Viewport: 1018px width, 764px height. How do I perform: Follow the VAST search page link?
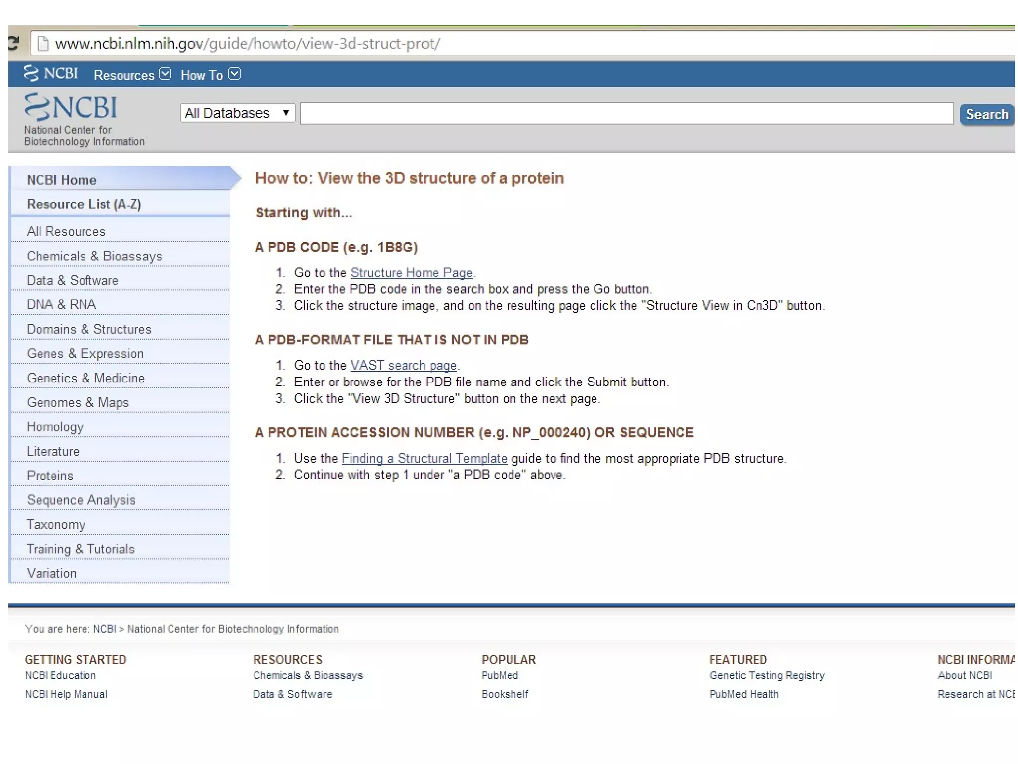click(403, 366)
